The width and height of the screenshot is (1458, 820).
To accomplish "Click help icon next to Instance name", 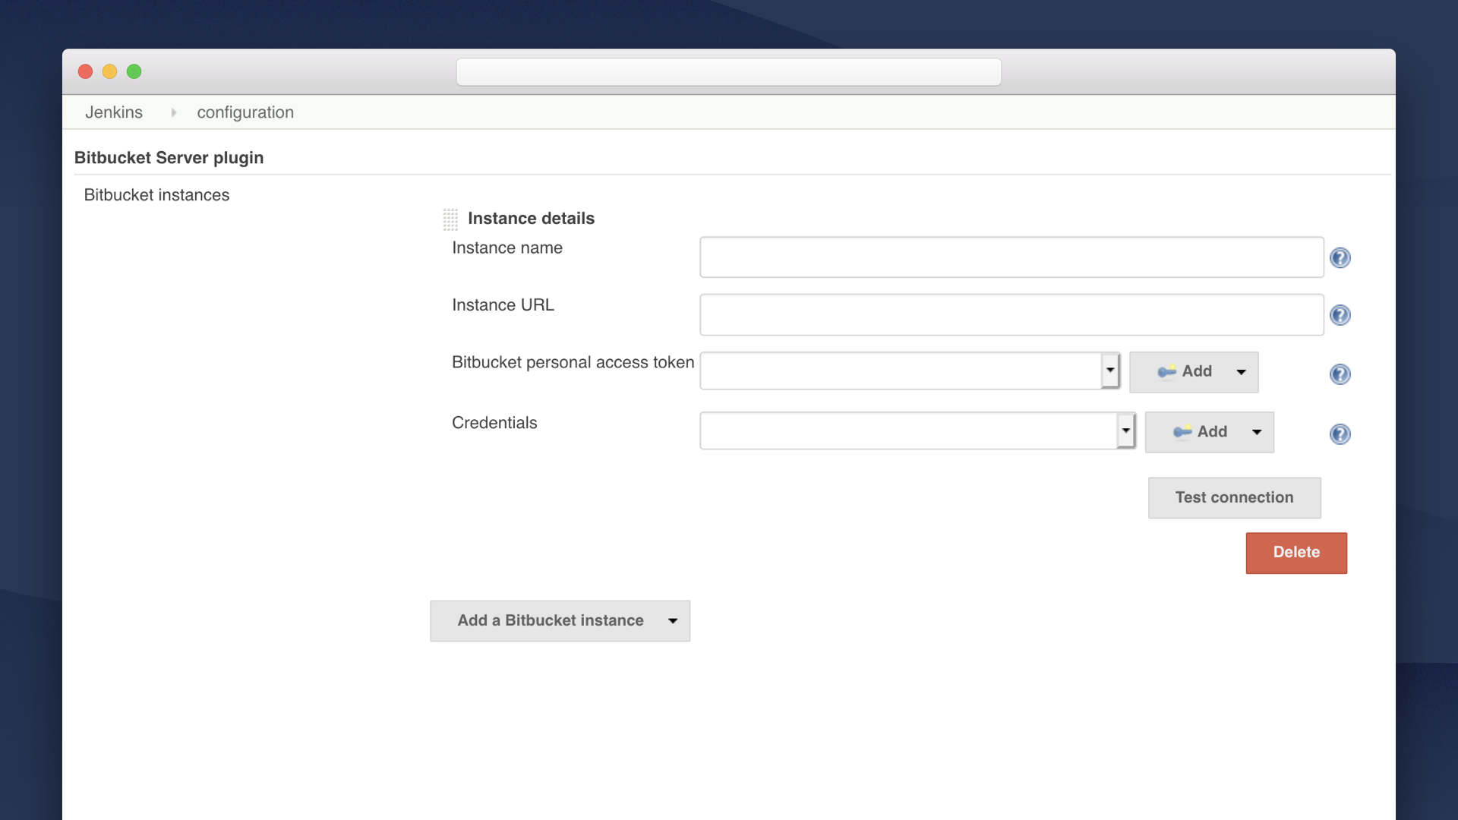I will pyautogui.click(x=1340, y=258).
